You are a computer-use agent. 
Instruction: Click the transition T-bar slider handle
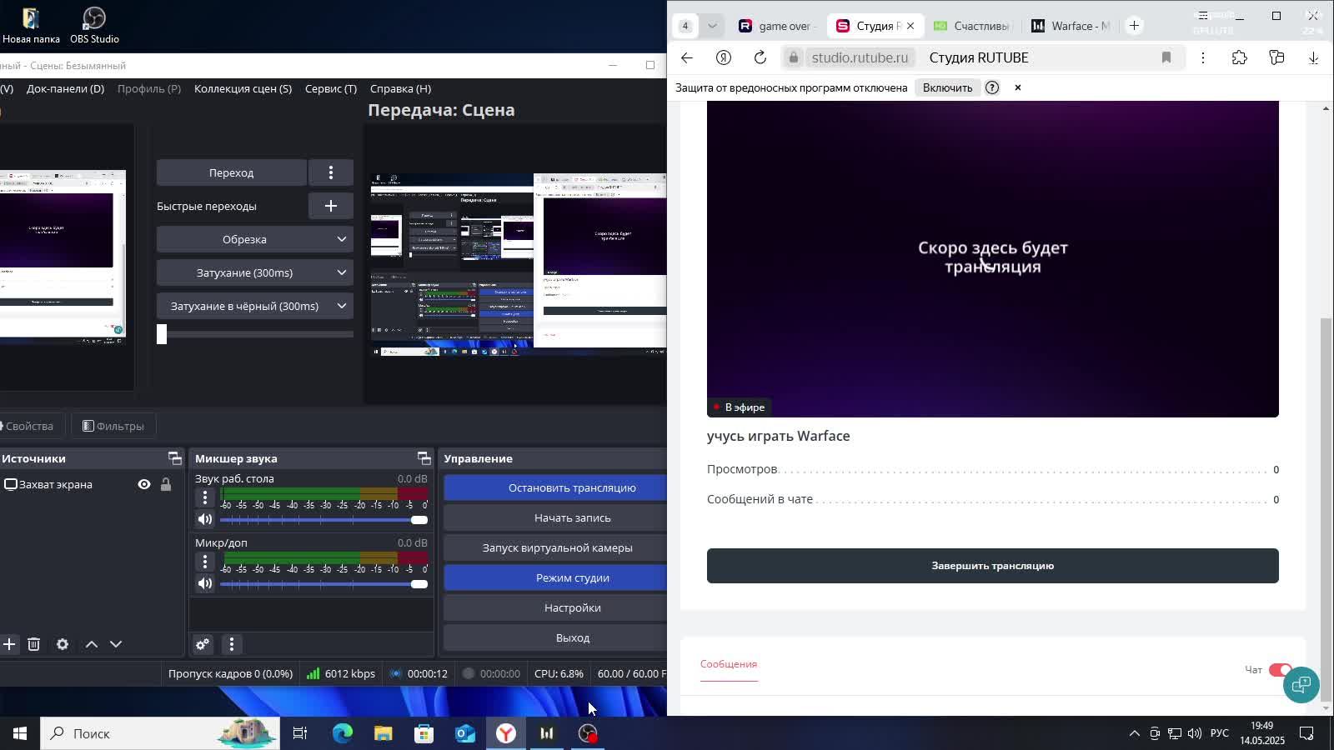[x=162, y=334]
